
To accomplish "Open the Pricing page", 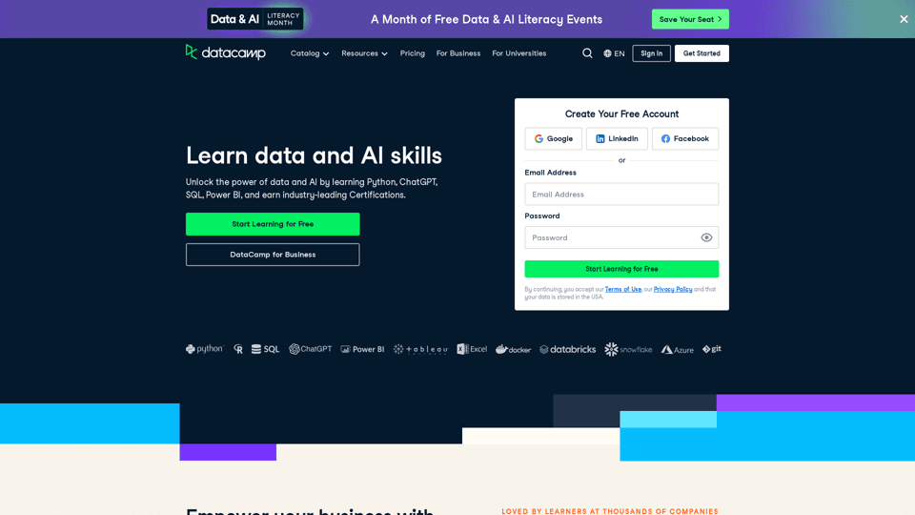I will click(412, 53).
